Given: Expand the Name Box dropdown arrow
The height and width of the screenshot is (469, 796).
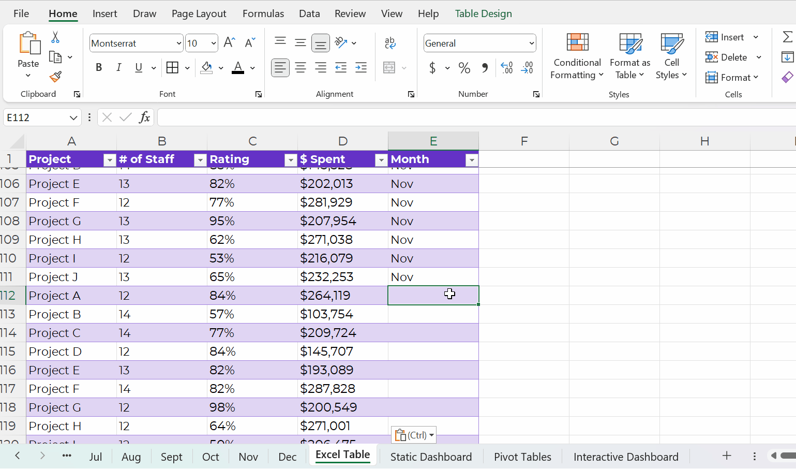Looking at the screenshot, I should pyautogui.click(x=73, y=118).
